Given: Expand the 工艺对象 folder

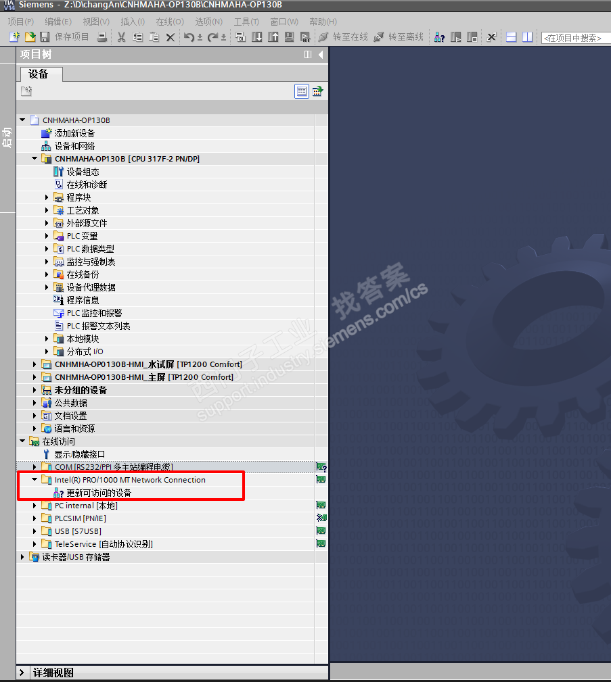Looking at the screenshot, I should point(47,210).
